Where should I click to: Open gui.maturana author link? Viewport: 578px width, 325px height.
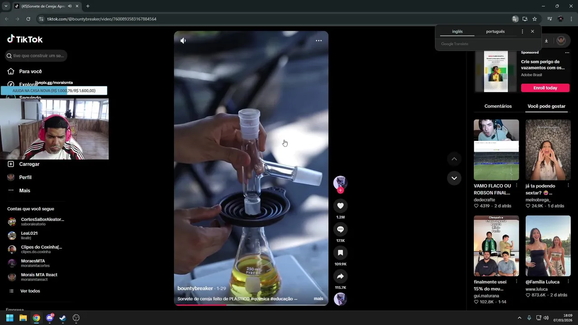[486, 296]
